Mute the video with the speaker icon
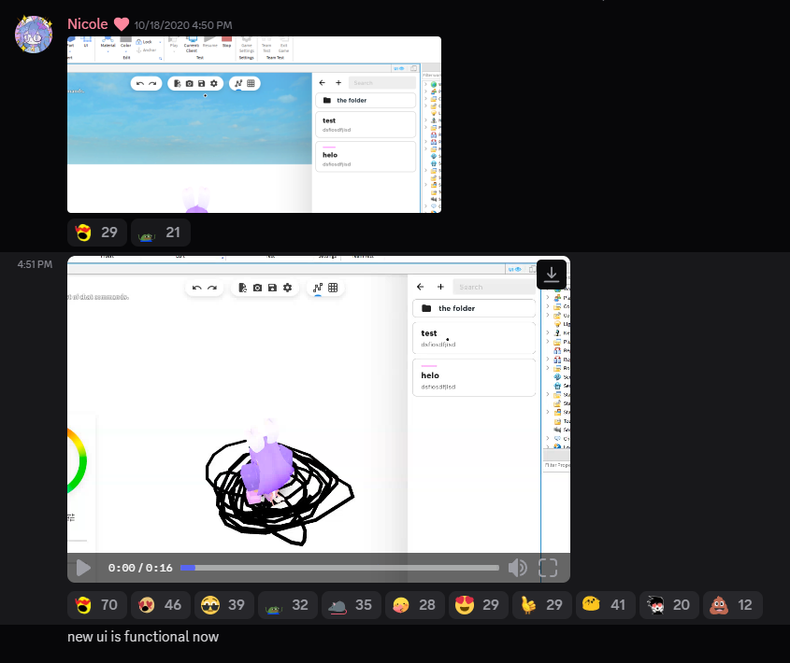 517,568
